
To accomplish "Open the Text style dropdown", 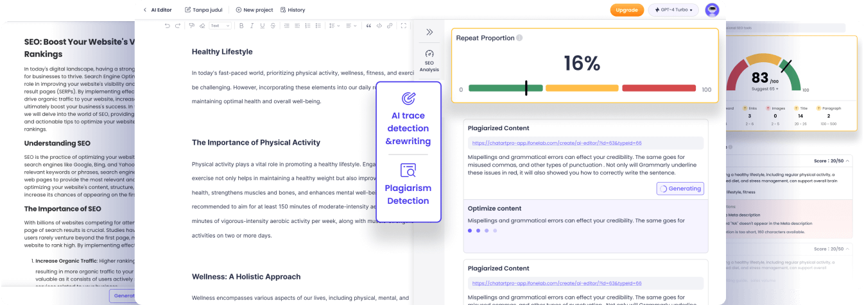I will coord(220,26).
